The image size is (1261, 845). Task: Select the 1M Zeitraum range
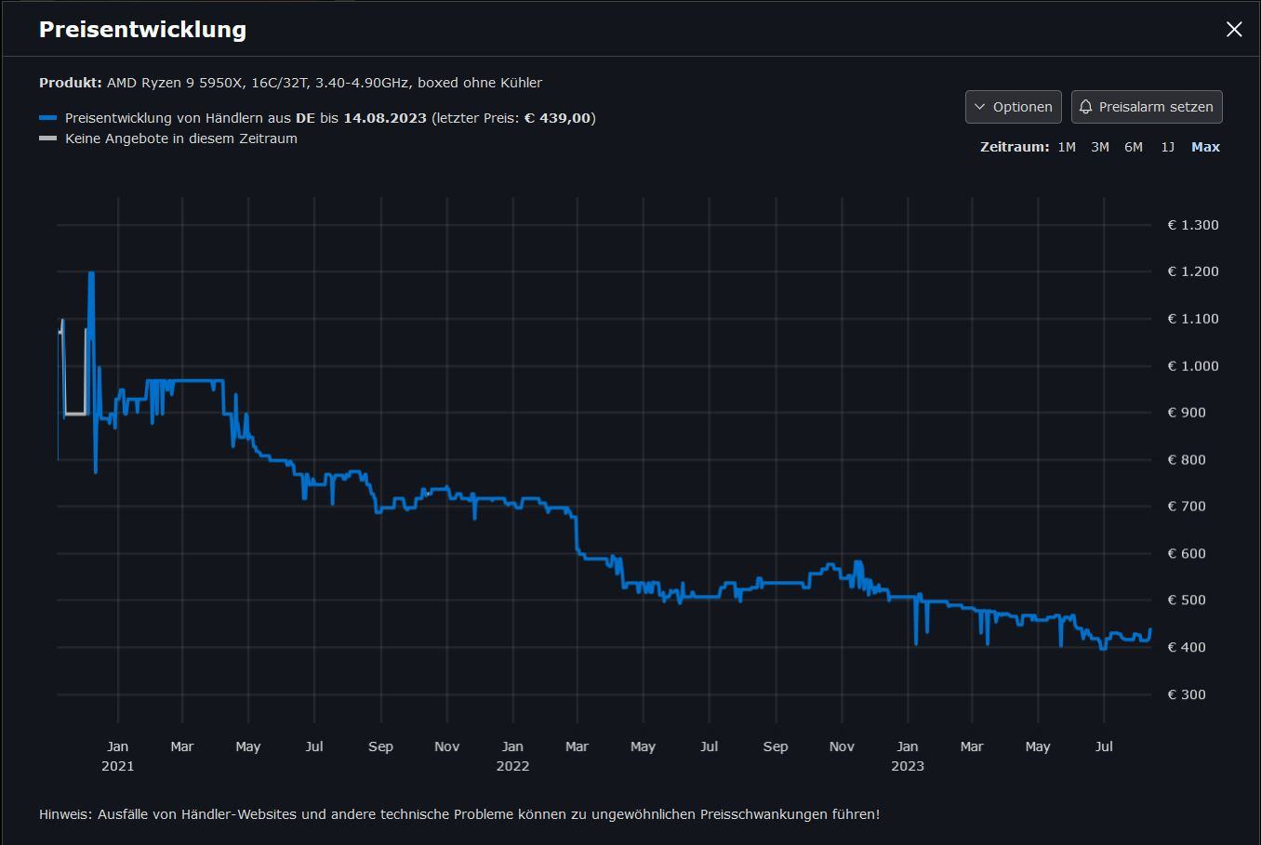tap(1067, 147)
